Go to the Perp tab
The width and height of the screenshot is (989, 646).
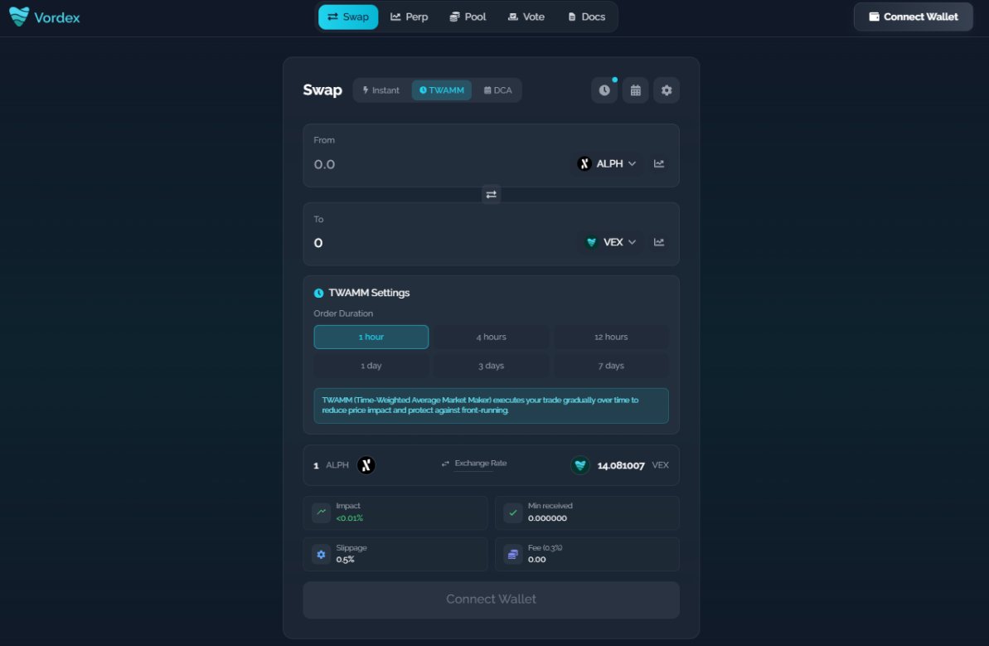pos(410,17)
